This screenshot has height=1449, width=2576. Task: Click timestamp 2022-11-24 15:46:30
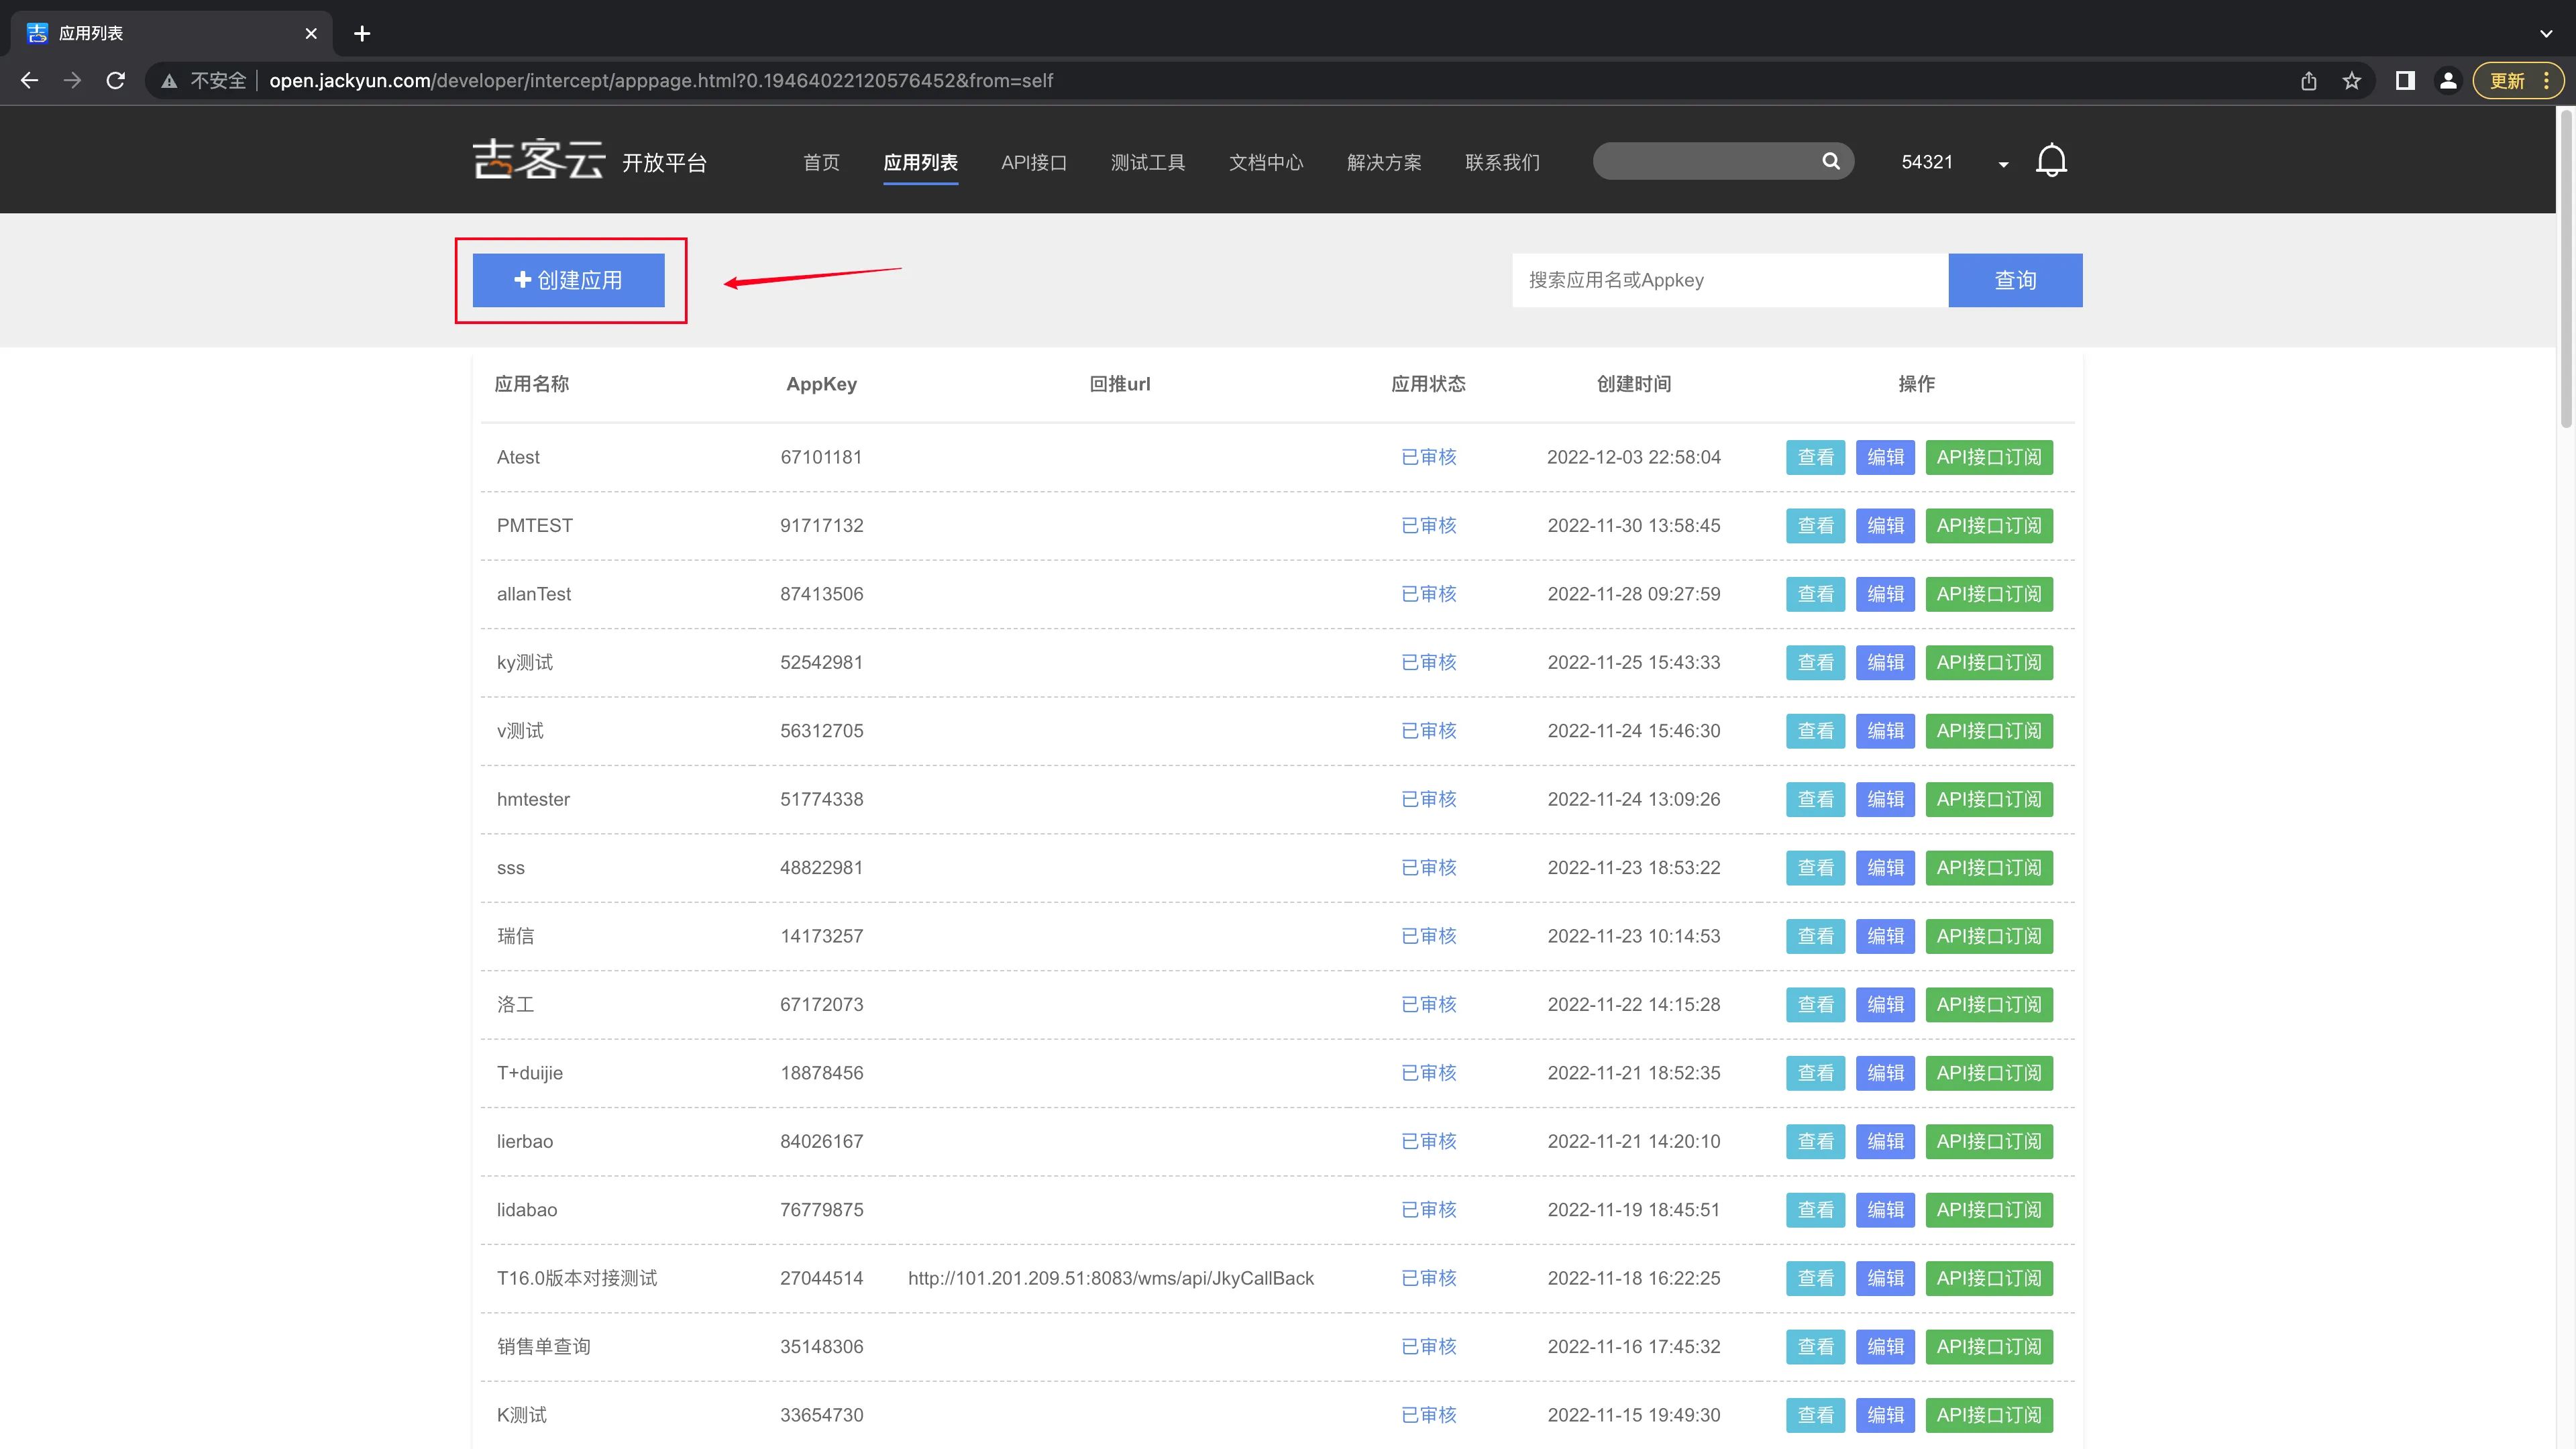pyautogui.click(x=1634, y=731)
